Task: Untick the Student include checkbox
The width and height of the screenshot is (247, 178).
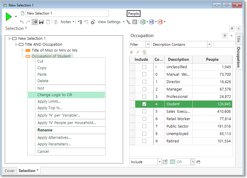Action: 144,104
